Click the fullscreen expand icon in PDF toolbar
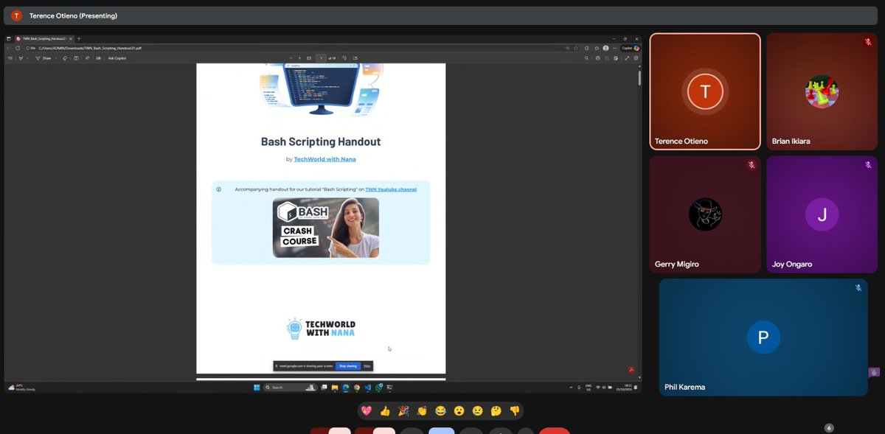The height and width of the screenshot is (434, 885). click(627, 58)
